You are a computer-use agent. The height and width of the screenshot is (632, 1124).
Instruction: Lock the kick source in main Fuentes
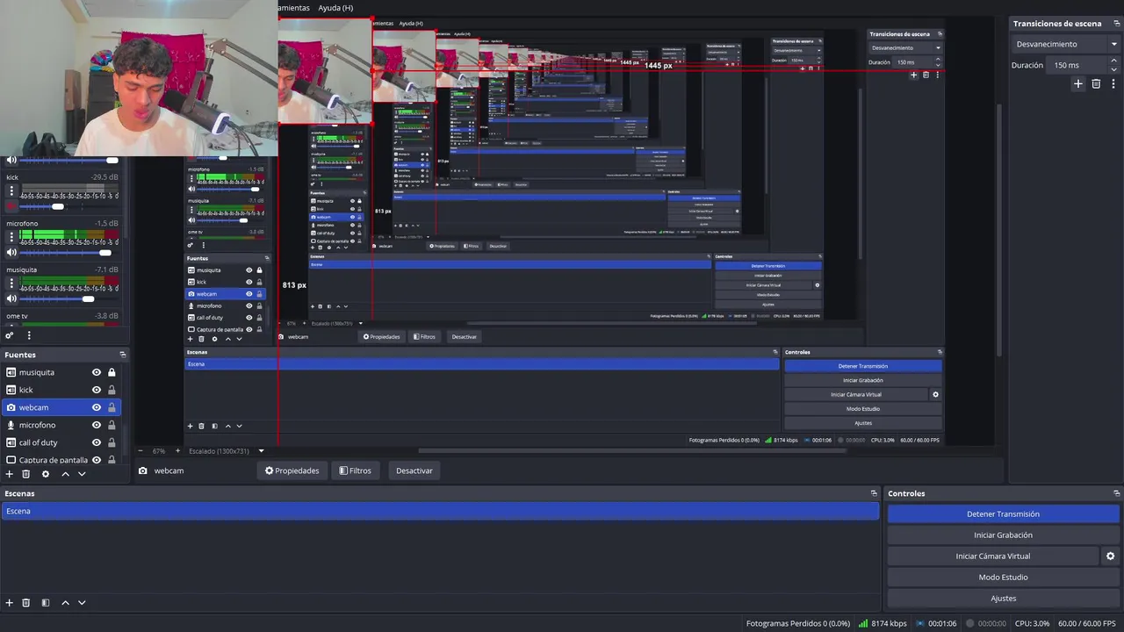click(112, 390)
